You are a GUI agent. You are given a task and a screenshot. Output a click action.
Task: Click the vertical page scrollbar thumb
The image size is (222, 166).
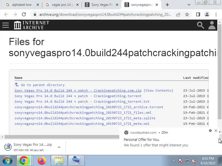click(220, 71)
